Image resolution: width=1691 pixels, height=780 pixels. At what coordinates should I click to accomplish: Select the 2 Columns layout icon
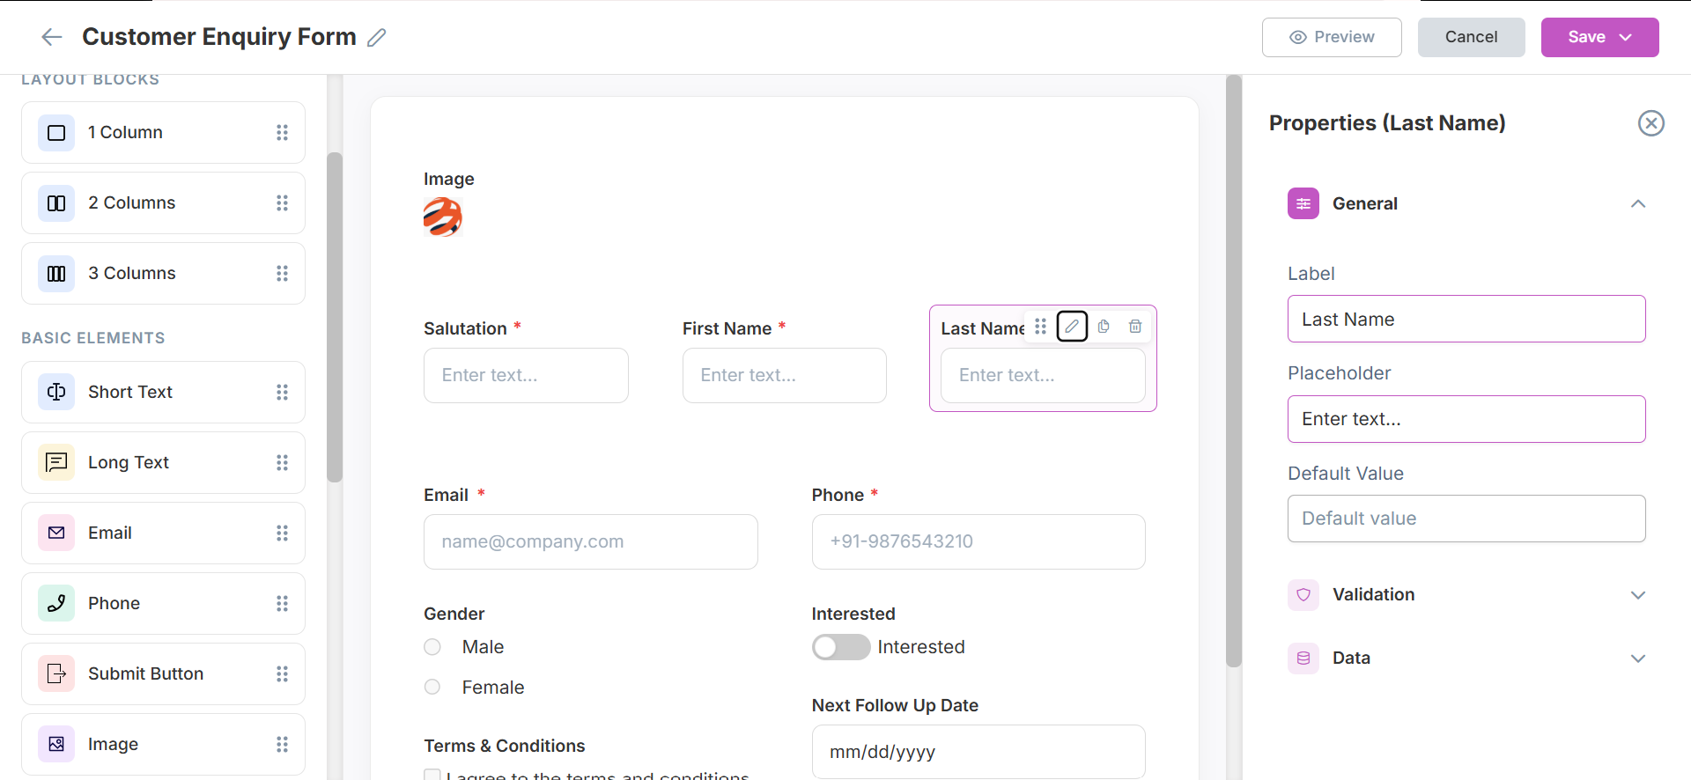(56, 203)
